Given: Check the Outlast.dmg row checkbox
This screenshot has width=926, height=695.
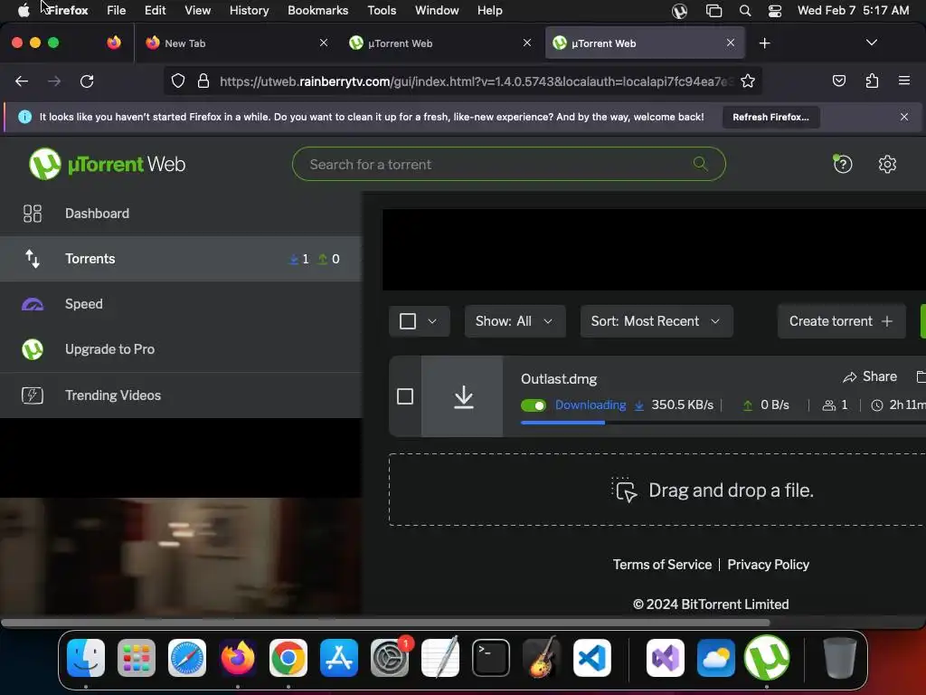Looking at the screenshot, I should [x=405, y=396].
